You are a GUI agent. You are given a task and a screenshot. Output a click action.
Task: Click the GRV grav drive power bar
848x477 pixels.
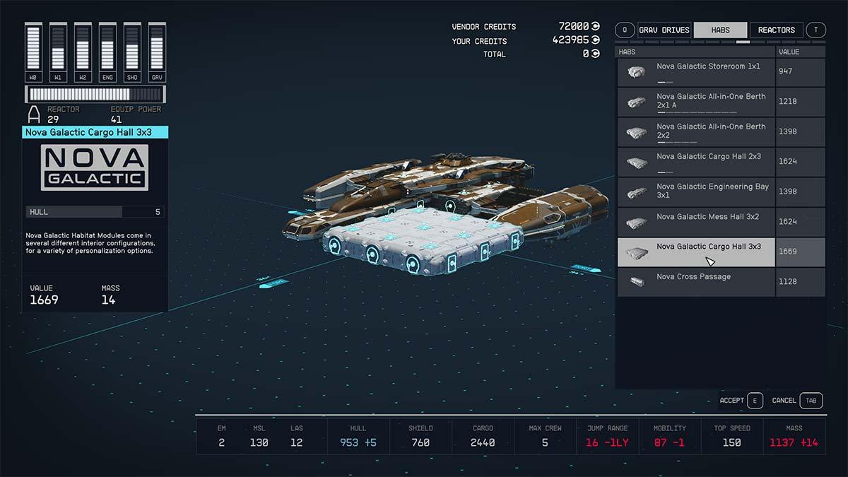(x=157, y=52)
